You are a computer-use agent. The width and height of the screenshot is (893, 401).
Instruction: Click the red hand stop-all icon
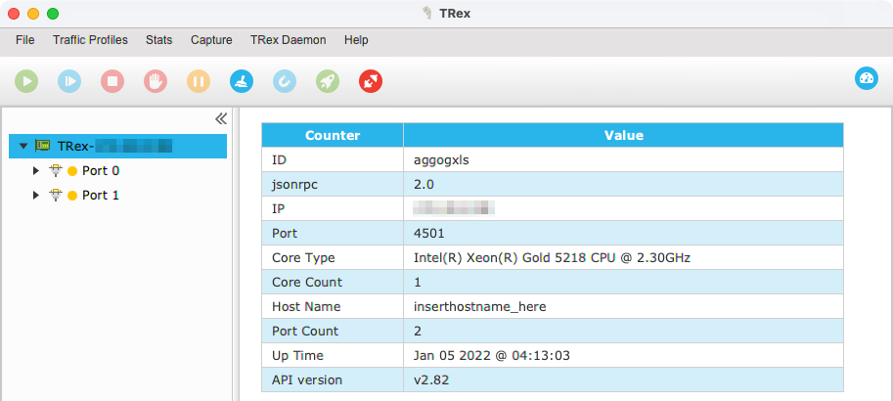[x=156, y=81]
